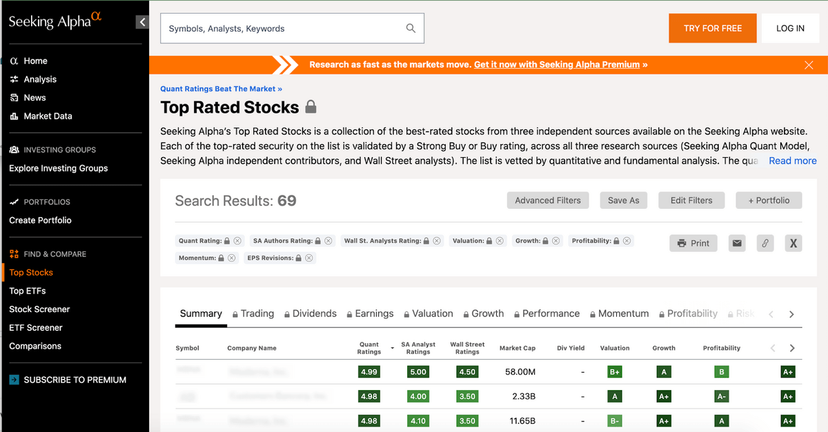Remove the Growth filter chip

[556, 241]
